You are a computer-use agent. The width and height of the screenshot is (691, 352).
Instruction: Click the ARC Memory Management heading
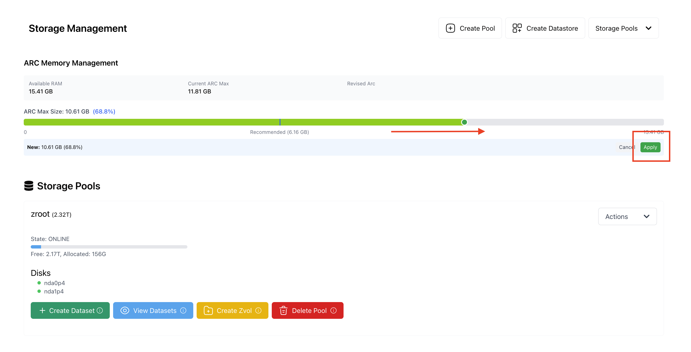[71, 63]
